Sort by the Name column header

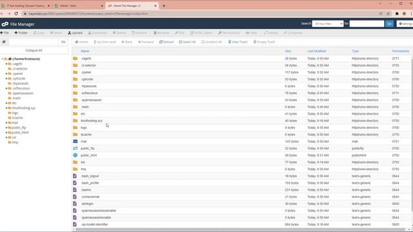[x=85, y=51]
